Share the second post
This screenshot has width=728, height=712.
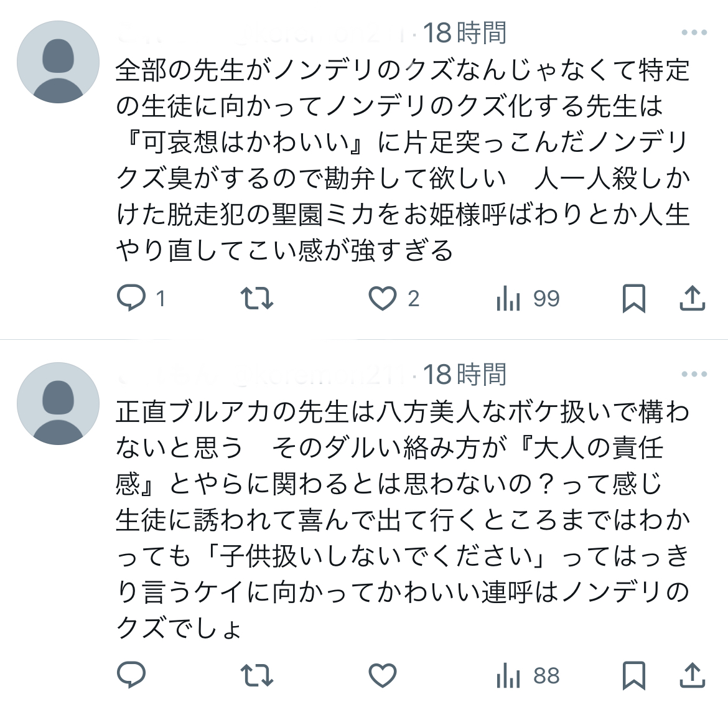click(x=692, y=675)
